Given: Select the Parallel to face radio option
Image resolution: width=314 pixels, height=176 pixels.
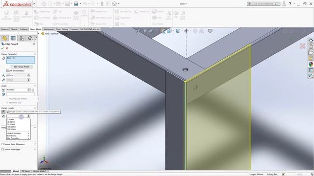Looking at the screenshot, I should (7, 103).
